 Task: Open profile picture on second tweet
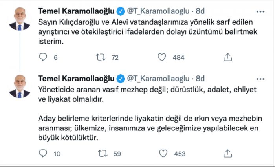click(x=20, y=87)
